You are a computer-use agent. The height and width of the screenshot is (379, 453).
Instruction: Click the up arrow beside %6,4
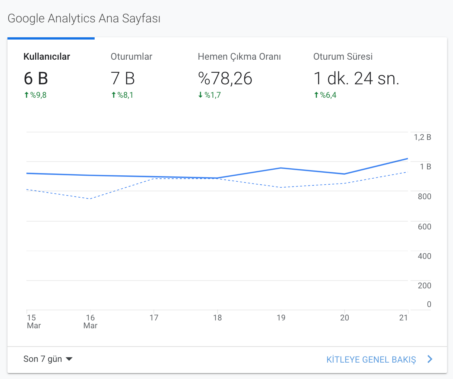click(316, 95)
